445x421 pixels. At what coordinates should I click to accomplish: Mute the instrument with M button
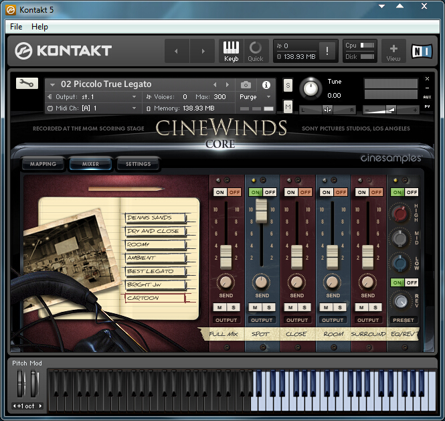[x=288, y=106]
